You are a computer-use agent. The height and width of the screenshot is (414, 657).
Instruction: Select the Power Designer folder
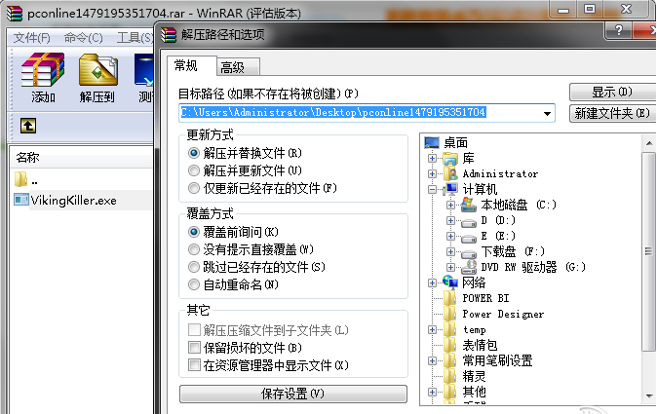coord(503,314)
